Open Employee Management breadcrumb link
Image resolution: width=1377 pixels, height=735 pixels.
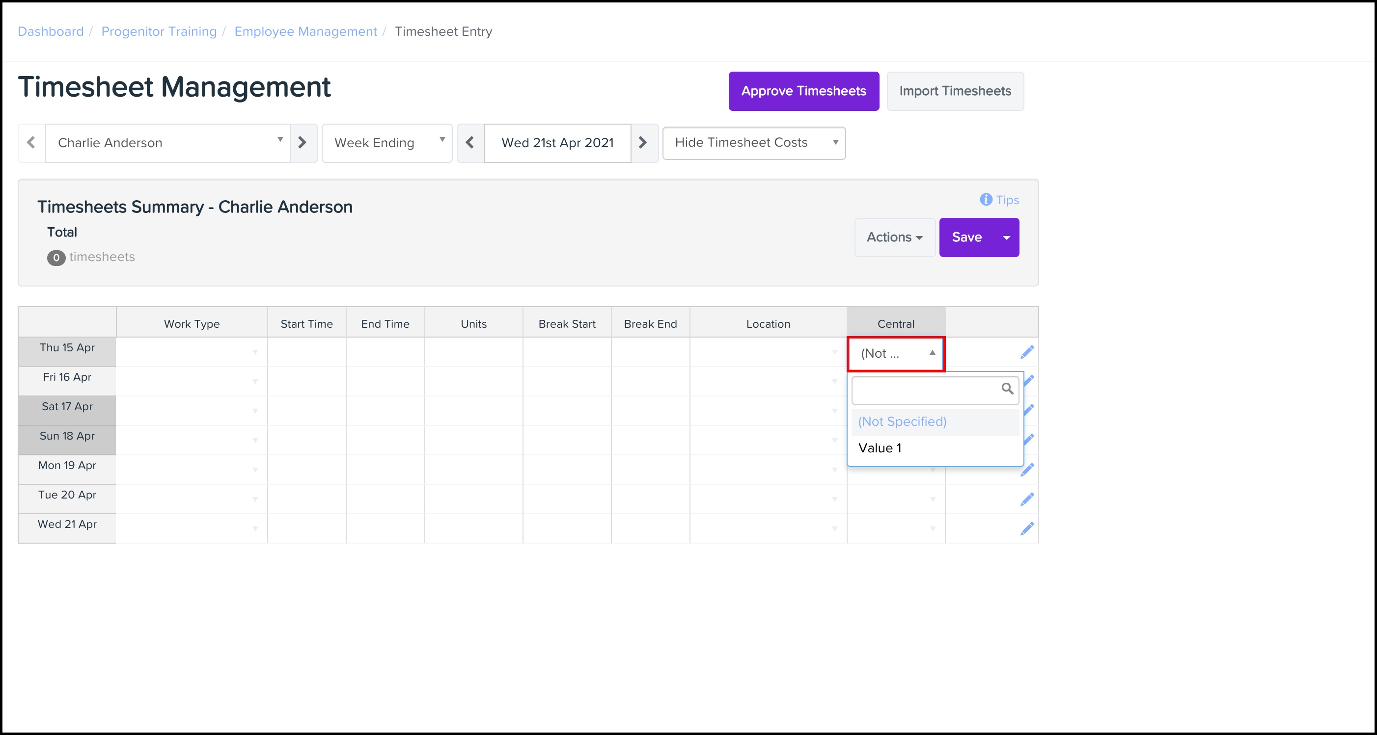[x=306, y=31]
